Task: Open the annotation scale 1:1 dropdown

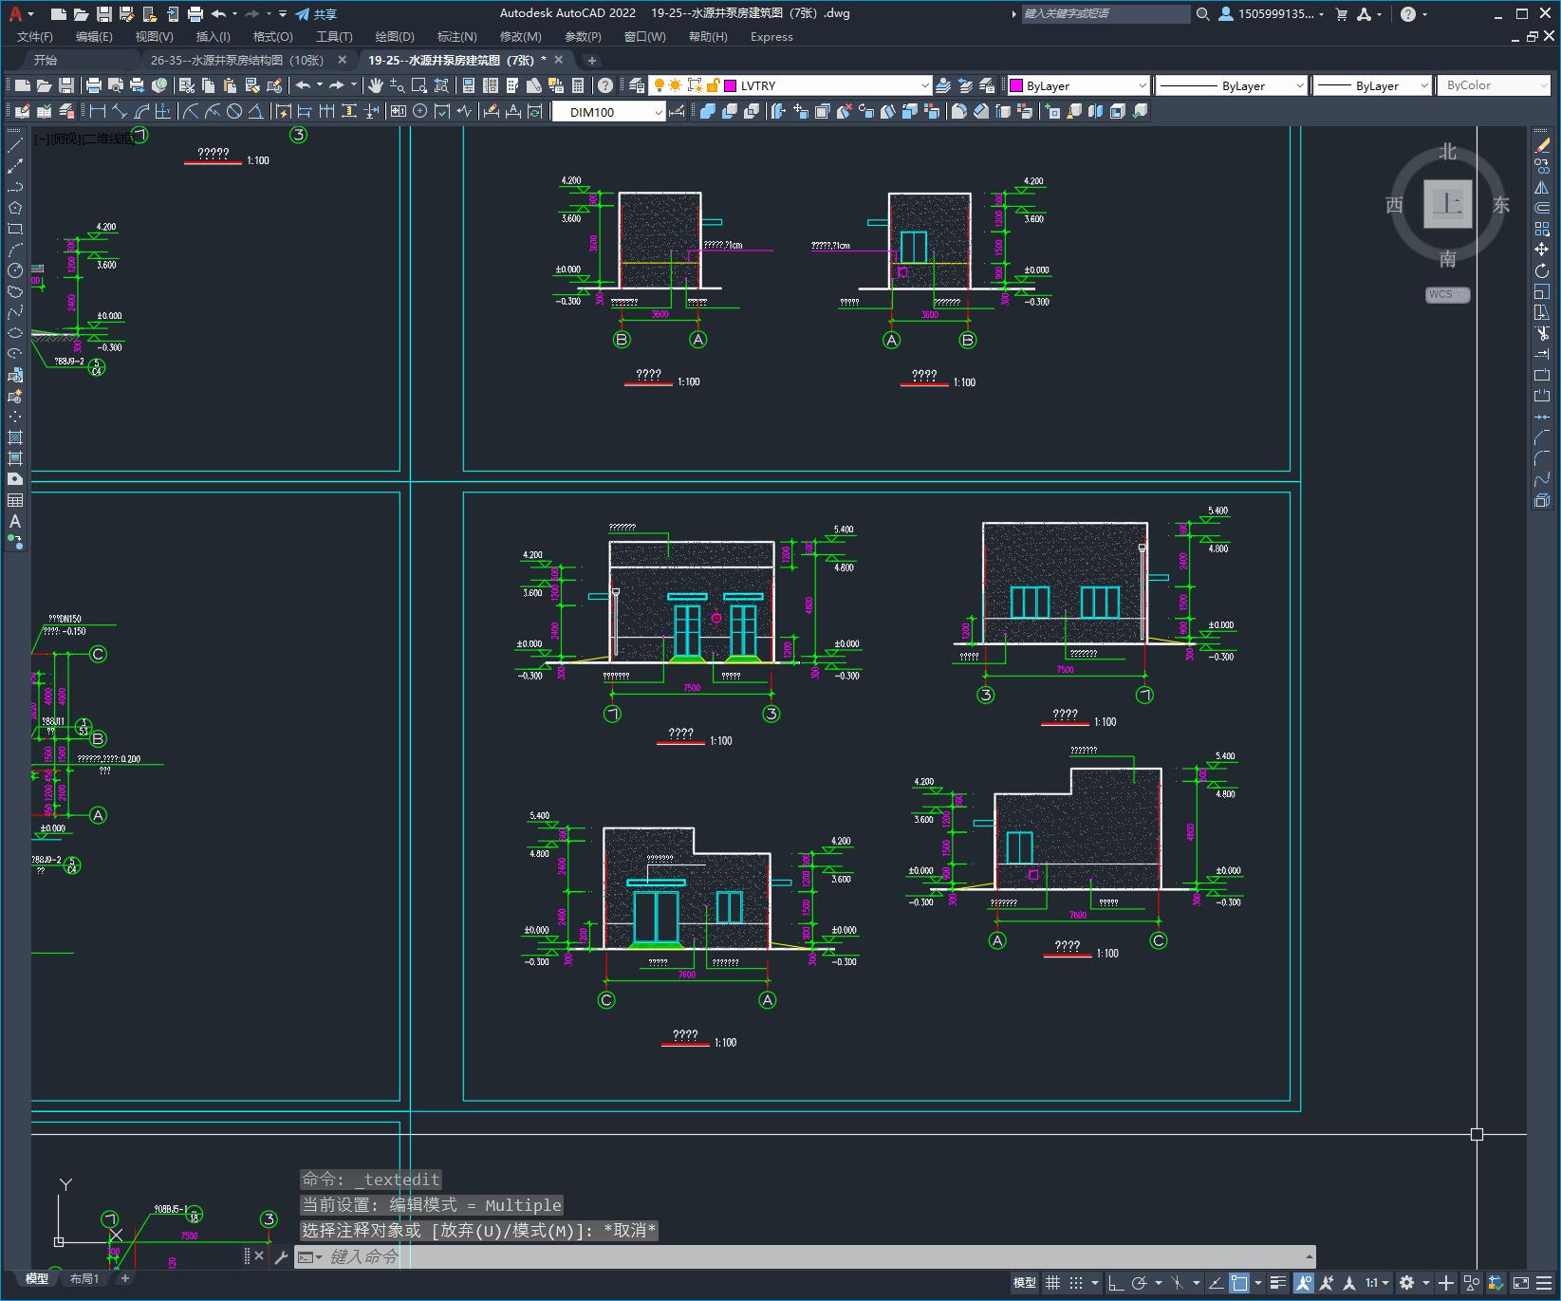Action: (1378, 1283)
